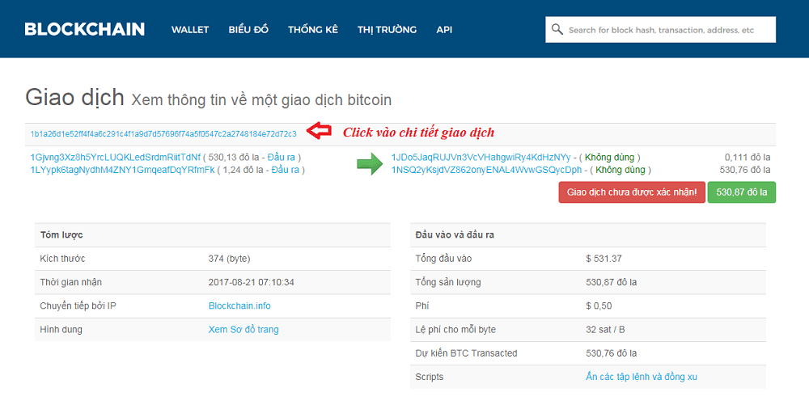This screenshot has height=405, width=809.
Task: Focus the block hash search field
Action: 667,30
